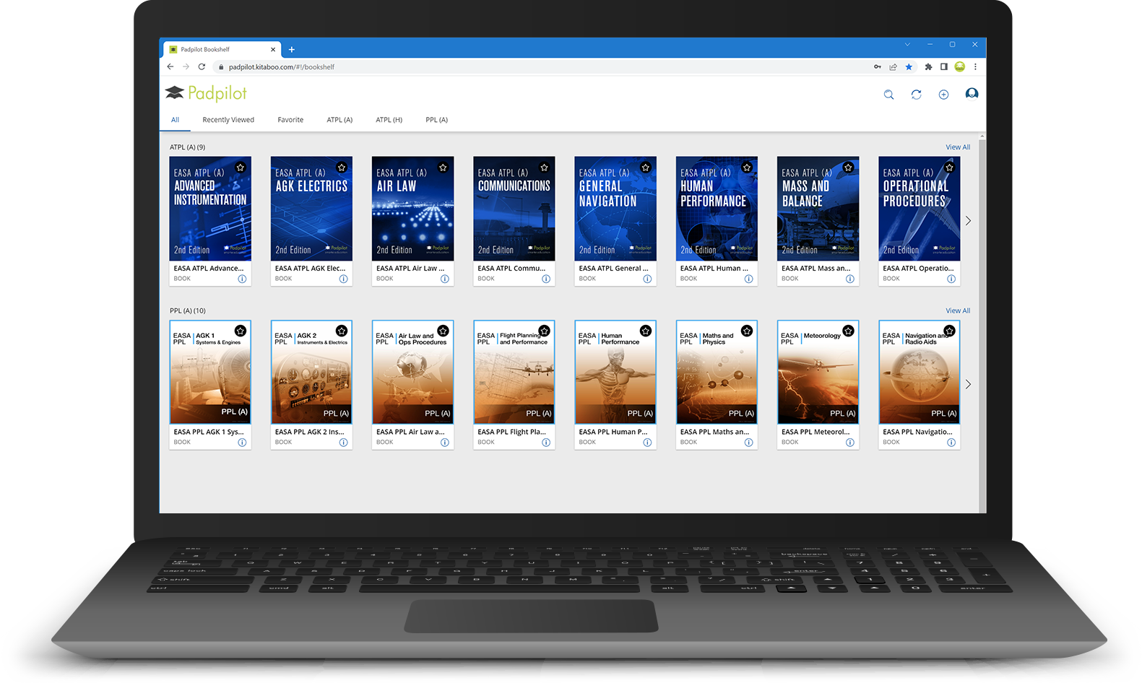Select the All tab

point(175,120)
